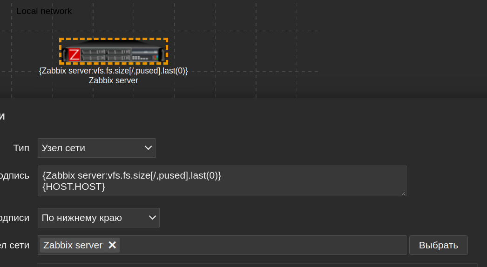Image resolution: width=487 pixels, height=267 pixels.
Task: Click the {HOST.HOST} line in the label textarea
Action: (74, 187)
